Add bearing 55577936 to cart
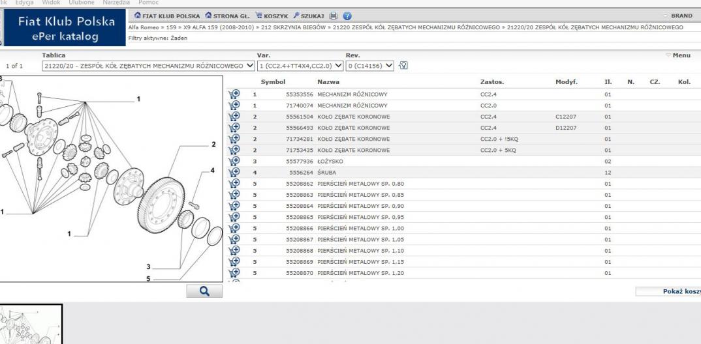The width and height of the screenshot is (701, 344). point(234,161)
